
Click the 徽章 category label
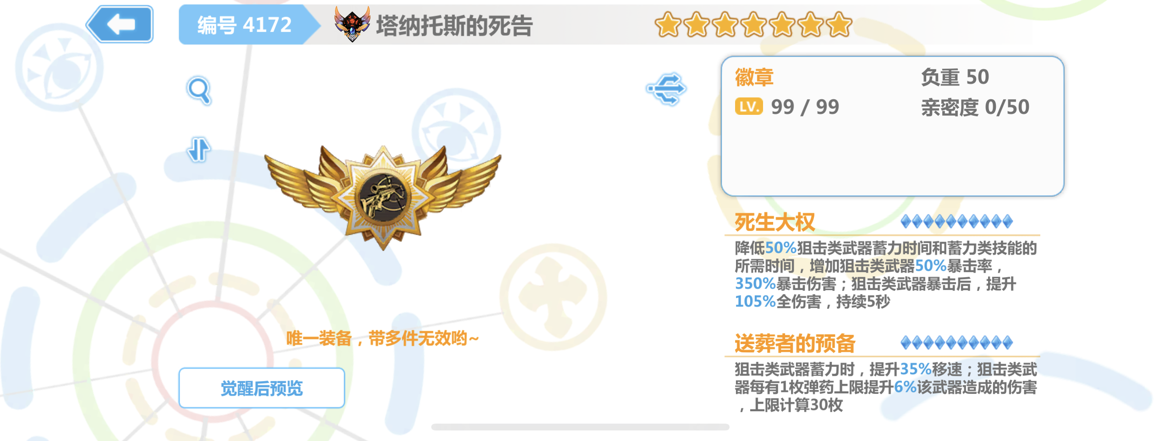click(x=754, y=77)
